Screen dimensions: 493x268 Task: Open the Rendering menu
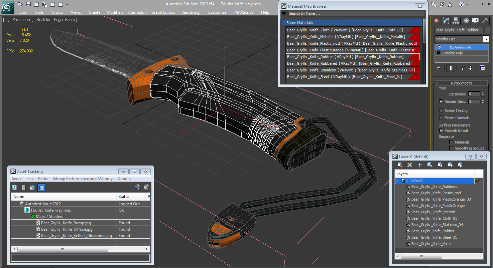coord(191,12)
